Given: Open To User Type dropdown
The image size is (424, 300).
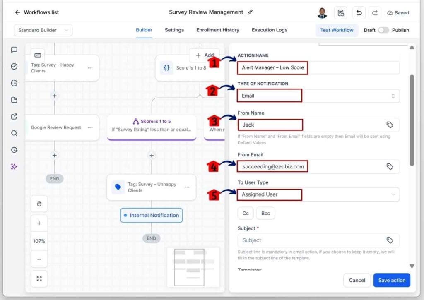Looking at the screenshot, I should tap(318, 194).
